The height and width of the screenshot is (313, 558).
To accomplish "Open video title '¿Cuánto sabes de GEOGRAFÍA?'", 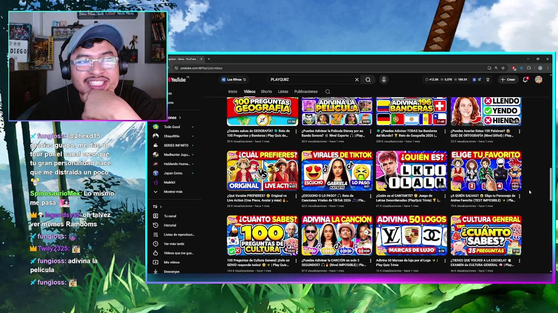I will click(x=259, y=133).
